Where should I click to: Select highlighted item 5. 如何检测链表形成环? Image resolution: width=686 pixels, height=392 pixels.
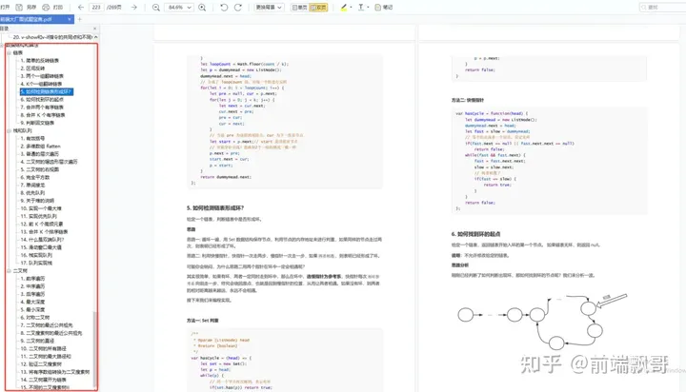[x=46, y=91]
